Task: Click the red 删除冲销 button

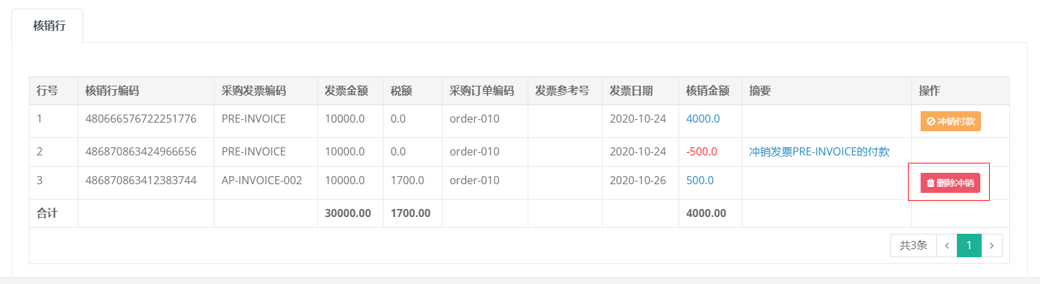Action: point(950,182)
